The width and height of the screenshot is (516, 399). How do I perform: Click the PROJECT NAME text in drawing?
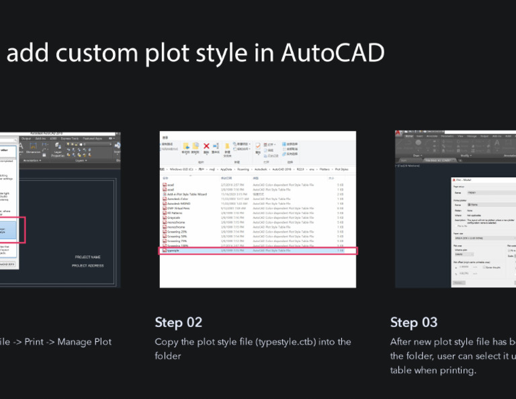pyautogui.click(x=88, y=257)
